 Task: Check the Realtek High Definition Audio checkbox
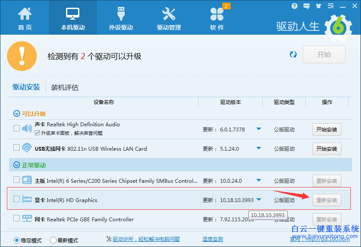16,128
